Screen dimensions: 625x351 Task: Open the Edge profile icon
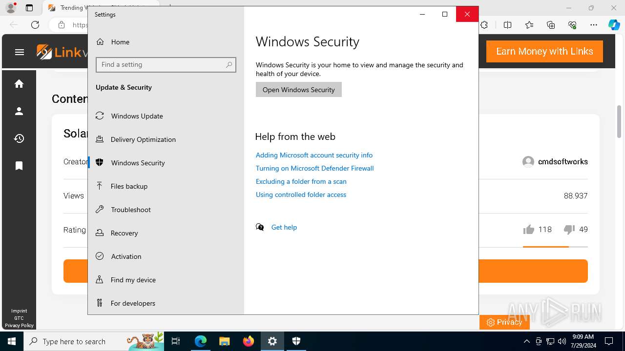coord(11,8)
